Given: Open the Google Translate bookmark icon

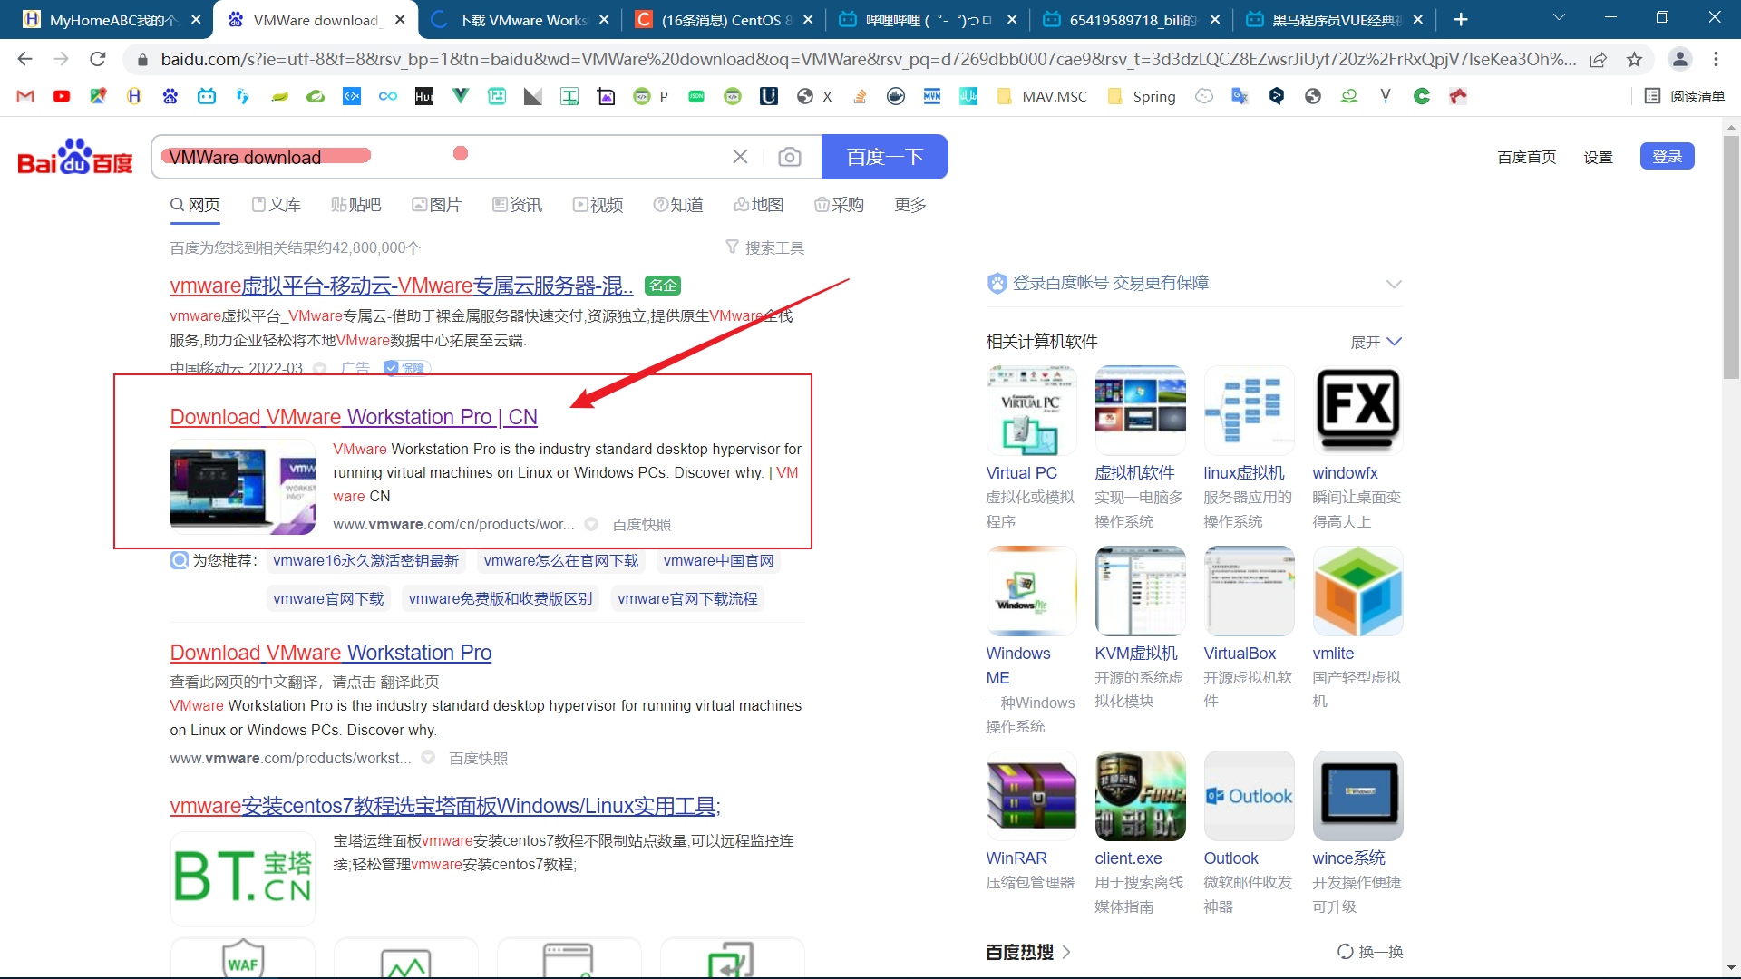Looking at the screenshot, I should 1240,96.
